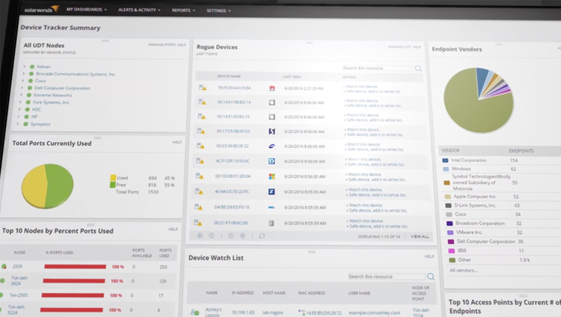Click Help in Device Watch List panel
The width and height of the screenshot is (561, 317).
pyautogui.click(x=429, y=256)
